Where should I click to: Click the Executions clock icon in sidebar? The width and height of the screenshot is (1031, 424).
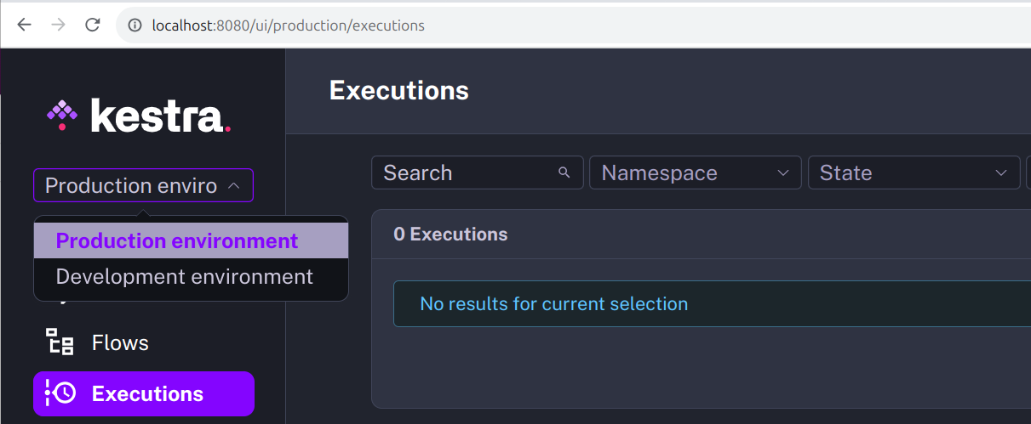pyautogui.click(x=60, y=393)
